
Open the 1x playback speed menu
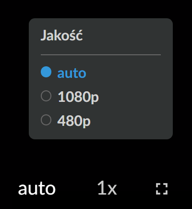pos(107,188)
